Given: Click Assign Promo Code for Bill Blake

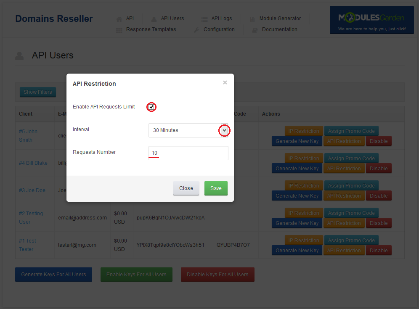Looking at the screenshot, I should (351, 158).
